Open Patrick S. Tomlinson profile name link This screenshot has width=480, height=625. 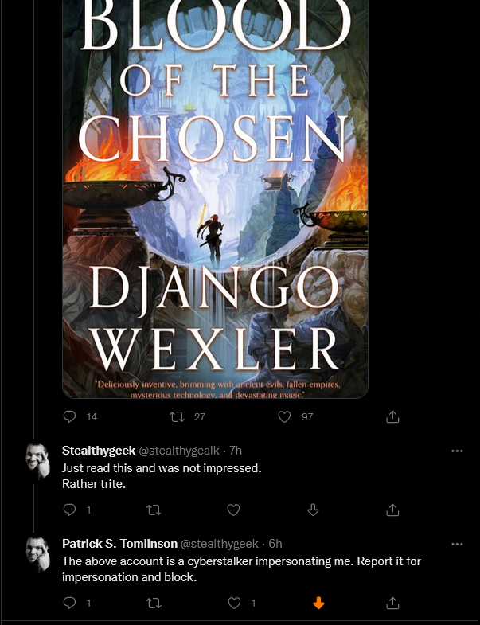[119, 544]
